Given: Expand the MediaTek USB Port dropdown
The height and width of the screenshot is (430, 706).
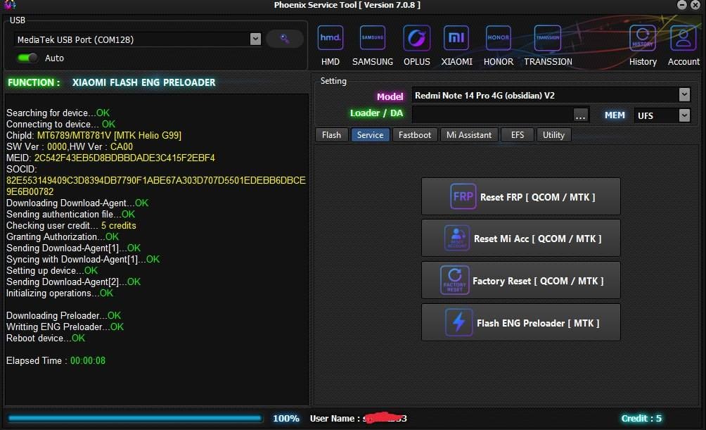Looking at the screenshot, I should (255, 39).
